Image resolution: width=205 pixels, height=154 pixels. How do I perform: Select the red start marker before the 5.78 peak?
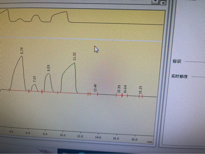pos(9,90)
